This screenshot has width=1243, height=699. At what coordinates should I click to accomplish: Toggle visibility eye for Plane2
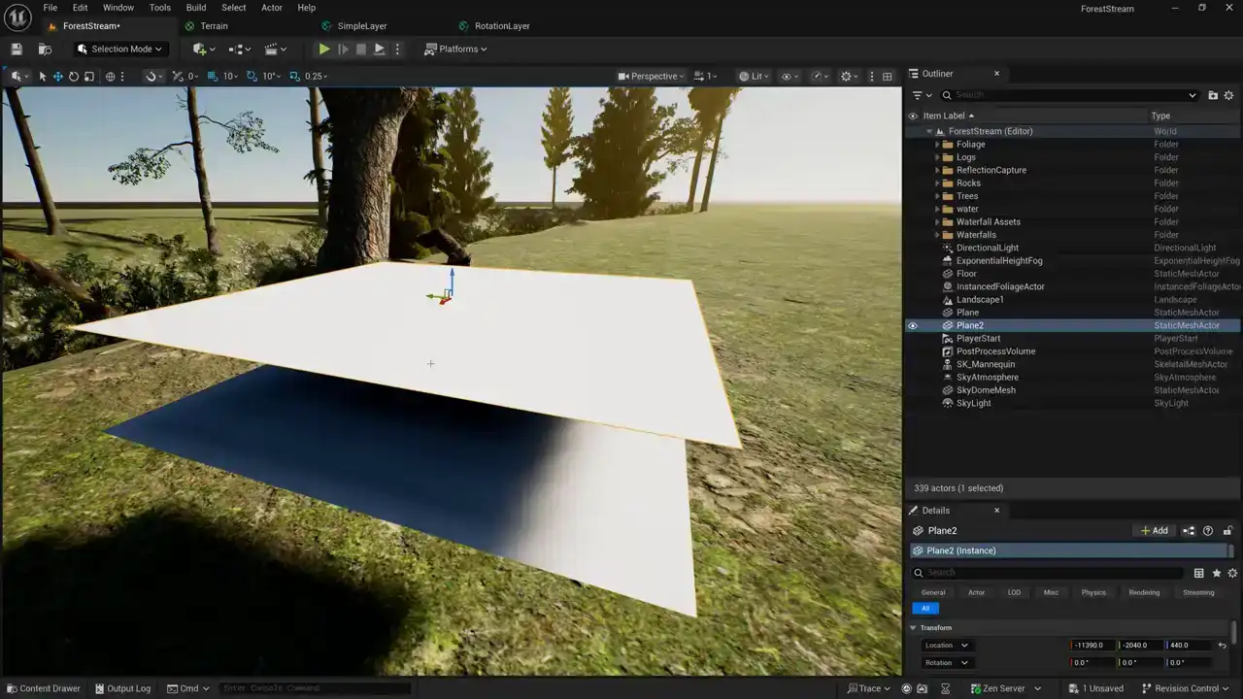(x=913, y=326)
